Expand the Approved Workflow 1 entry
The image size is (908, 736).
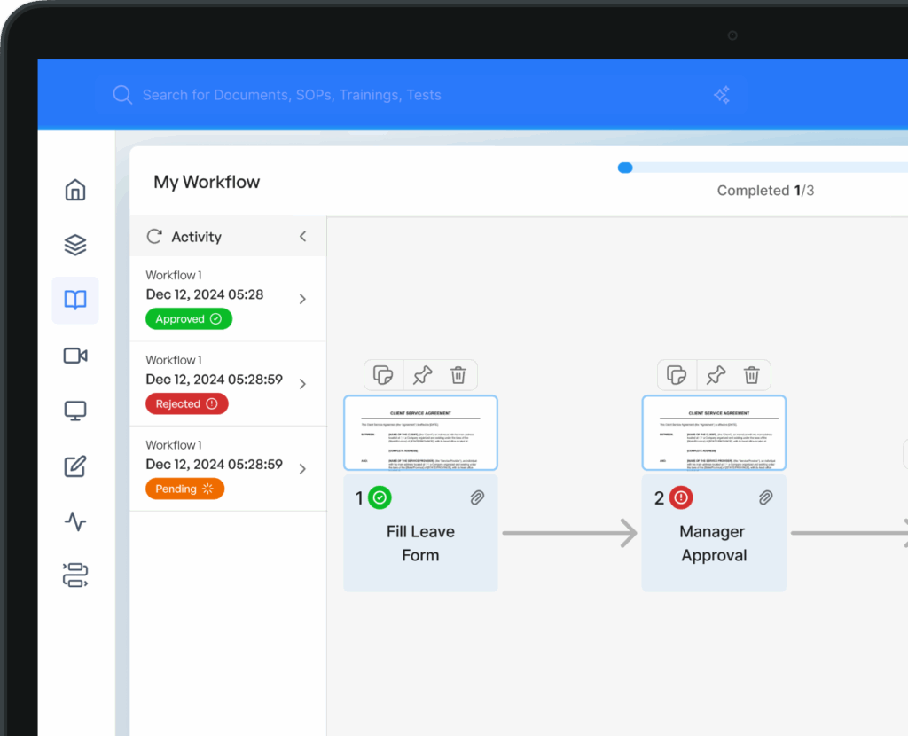click(x=302, y=299)
